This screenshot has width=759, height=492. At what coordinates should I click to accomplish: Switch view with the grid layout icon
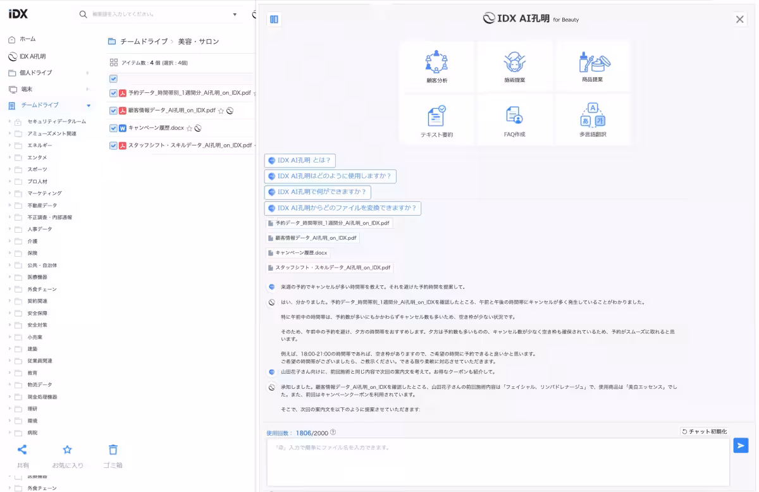(x=114, y=63)
